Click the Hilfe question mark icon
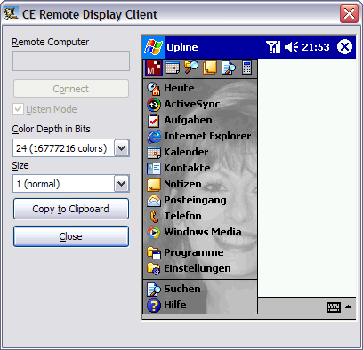363x350 pixels. (154, 306)
